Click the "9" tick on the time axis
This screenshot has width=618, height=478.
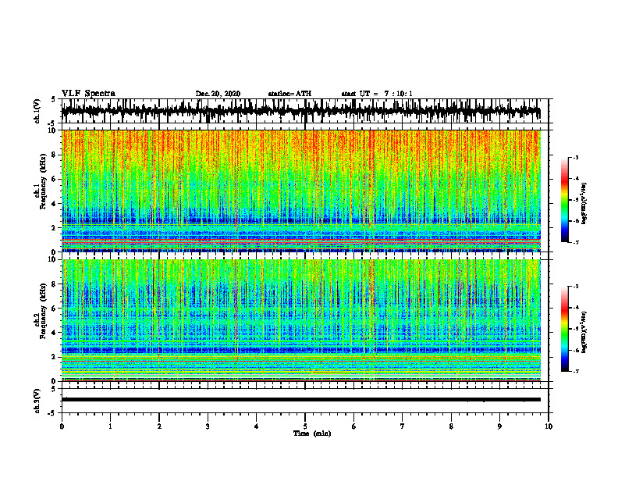(x=499, y=426)
